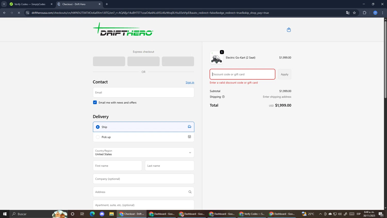Click the Electric Go-Kart (2 Seat) text
The image size is (387, 218).
pyautogui.click(x=240, y=58)
